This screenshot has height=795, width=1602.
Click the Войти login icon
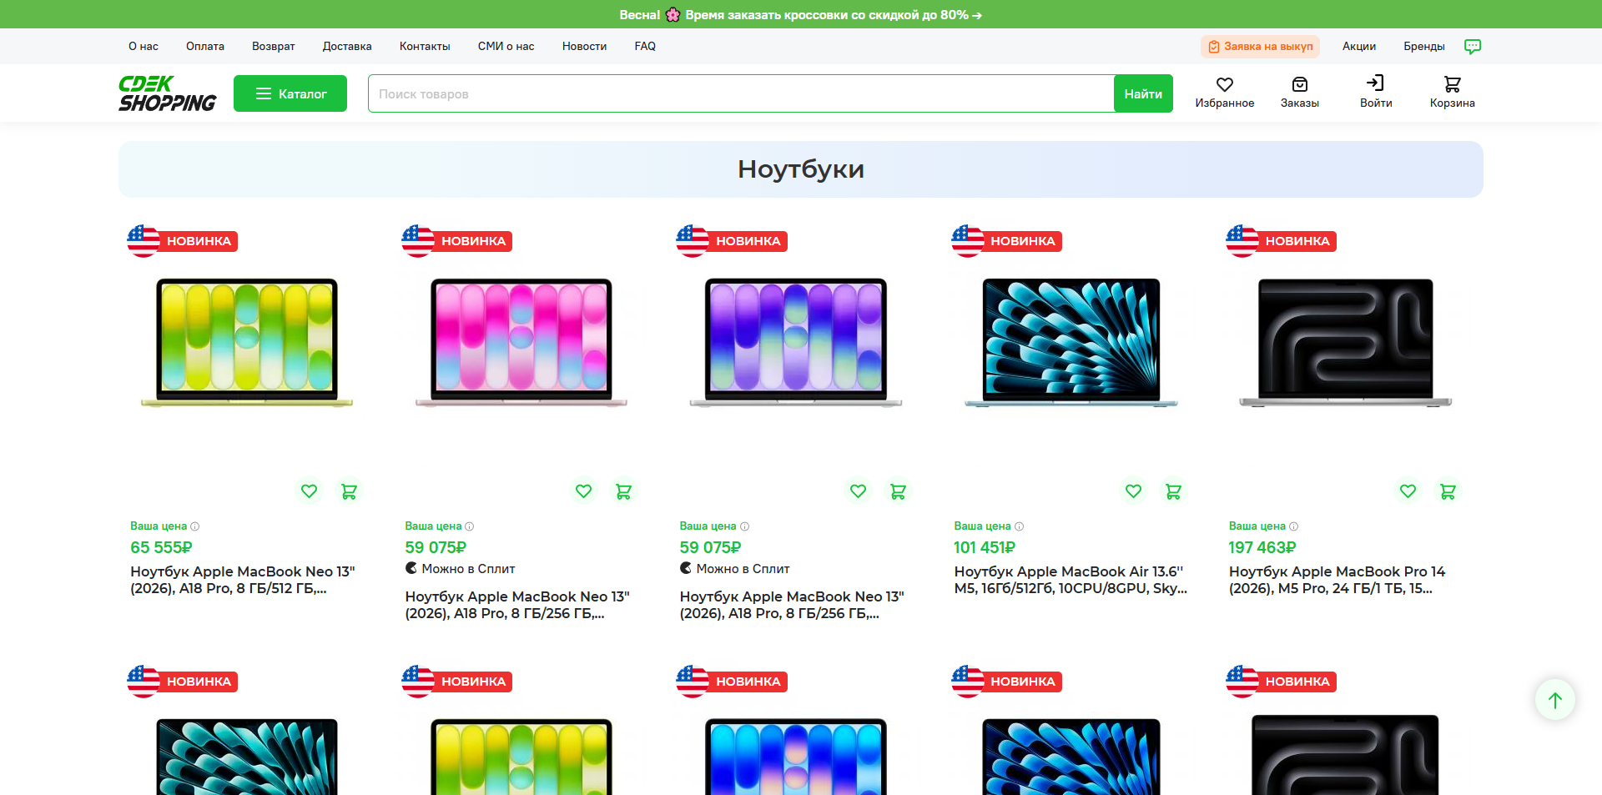[1376, 93]
